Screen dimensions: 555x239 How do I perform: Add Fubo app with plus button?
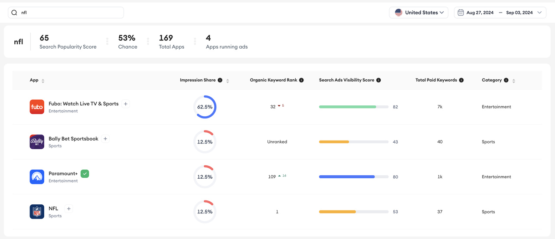[x=126, y=104]
